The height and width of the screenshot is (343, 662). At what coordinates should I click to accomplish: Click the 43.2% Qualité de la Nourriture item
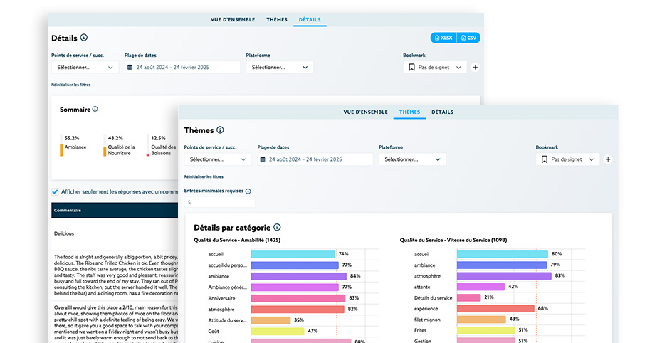119,146
